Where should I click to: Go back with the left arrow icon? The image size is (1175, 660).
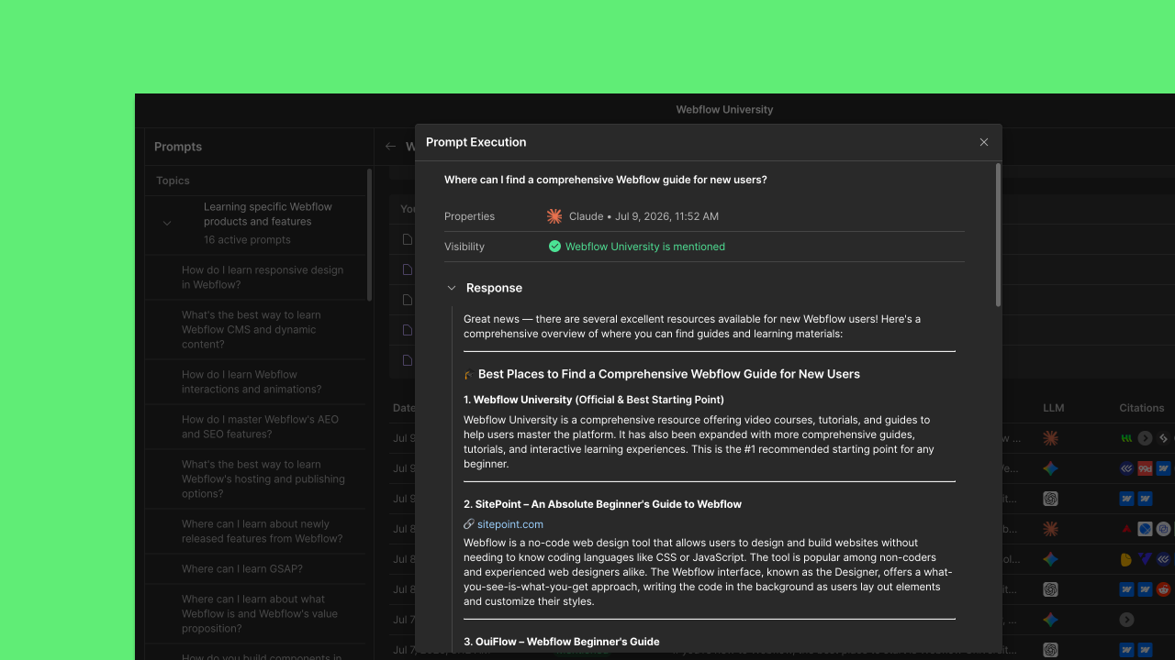pyautogui.click(x=391, y=147)
